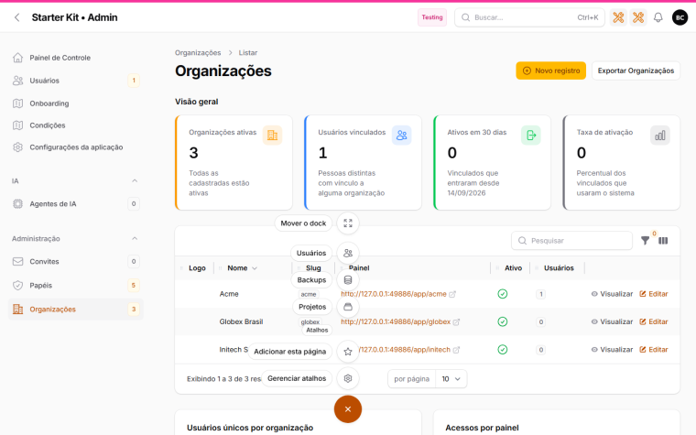
Task: Click the Organizações ativas building icon
Action: tap(273, 136)
